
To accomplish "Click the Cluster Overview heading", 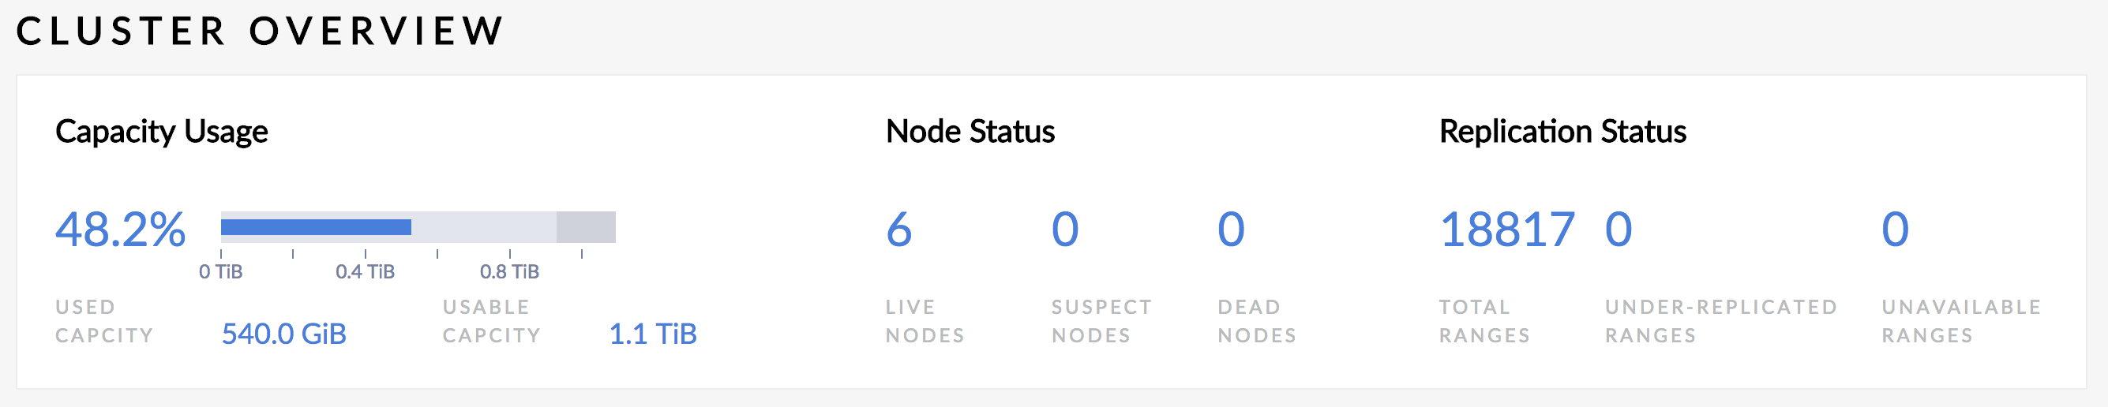I will tap(260, 32).
